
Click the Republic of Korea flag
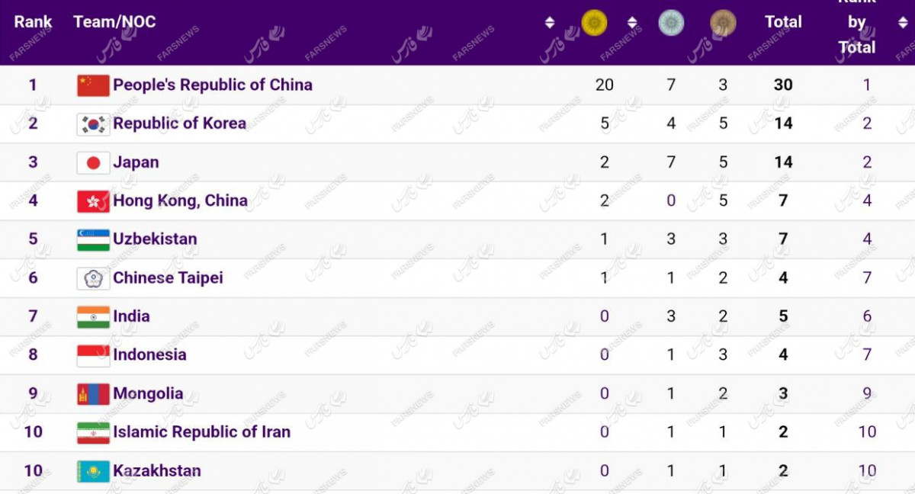(93, 124)
